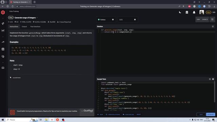Image resolution: width=217 pixels, height=122 pixels.
Task: Open the AdBlock extension icon
Action: click(189, 6)
